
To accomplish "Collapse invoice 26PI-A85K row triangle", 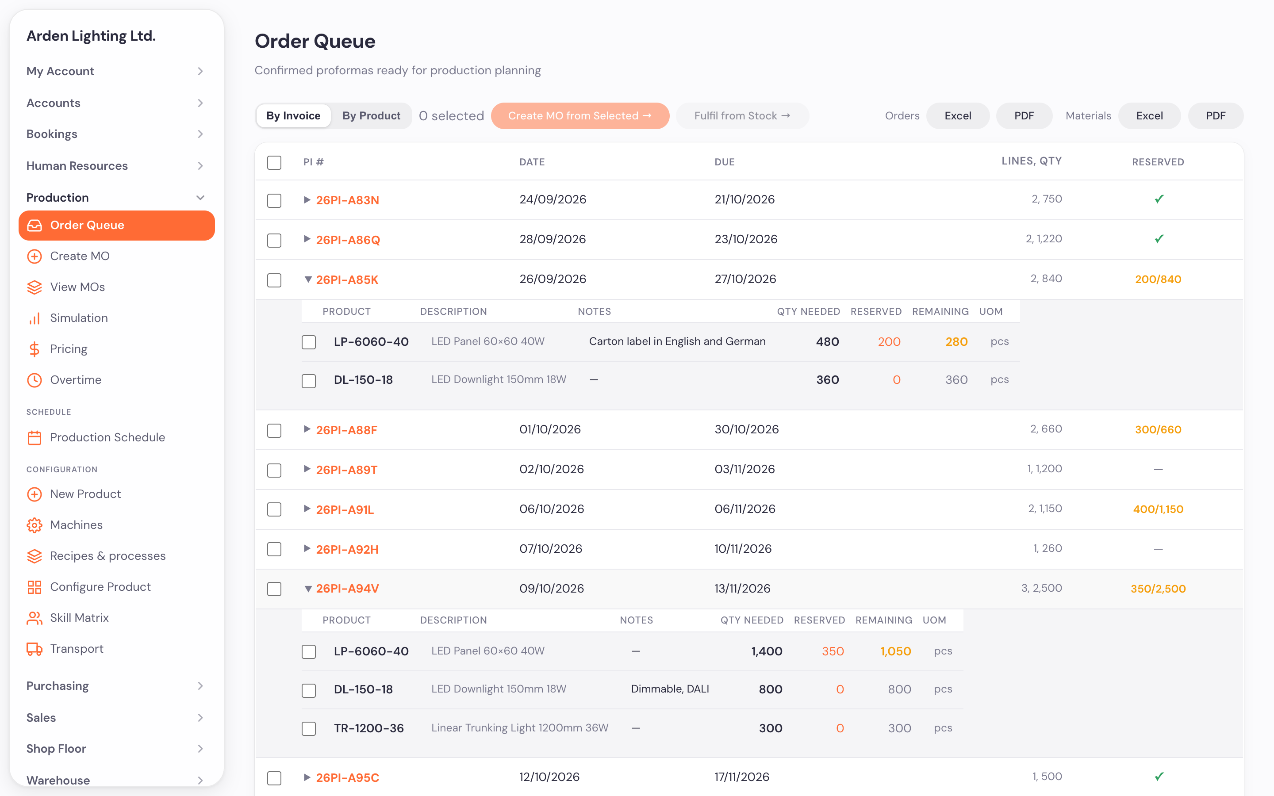I will point(308,279).
